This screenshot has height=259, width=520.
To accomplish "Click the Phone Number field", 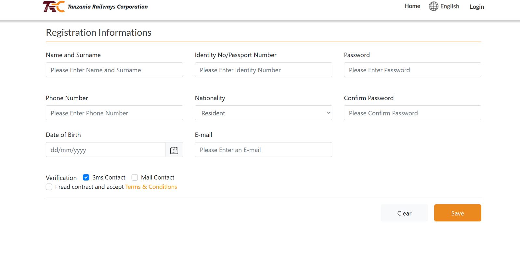I will coord(114,113).
